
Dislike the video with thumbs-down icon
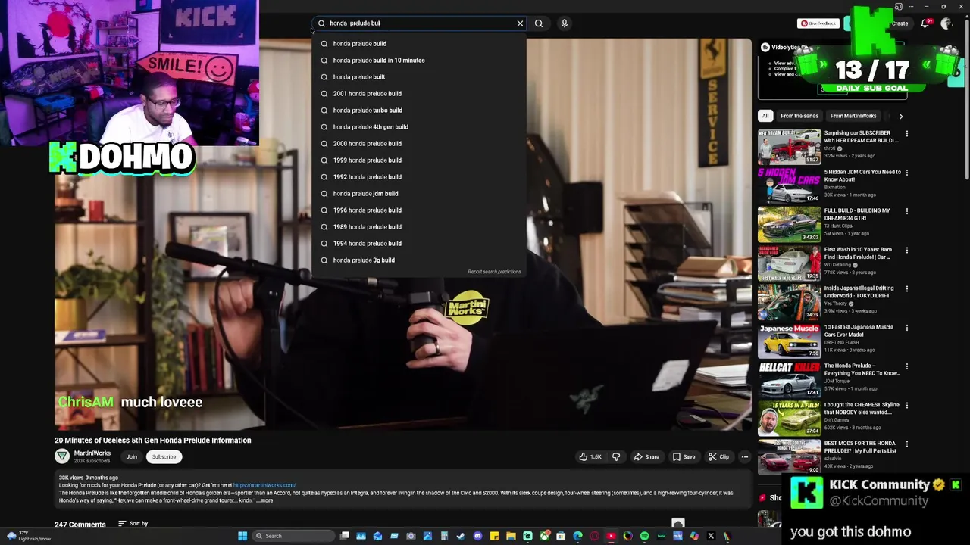click(x=616, y=457)
